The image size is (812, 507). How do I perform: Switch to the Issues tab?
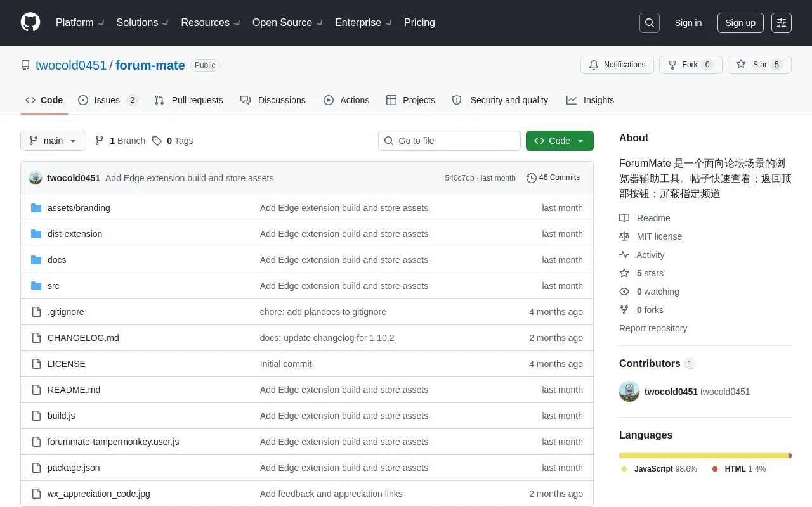pyautogui.click(x=108, y=100)
